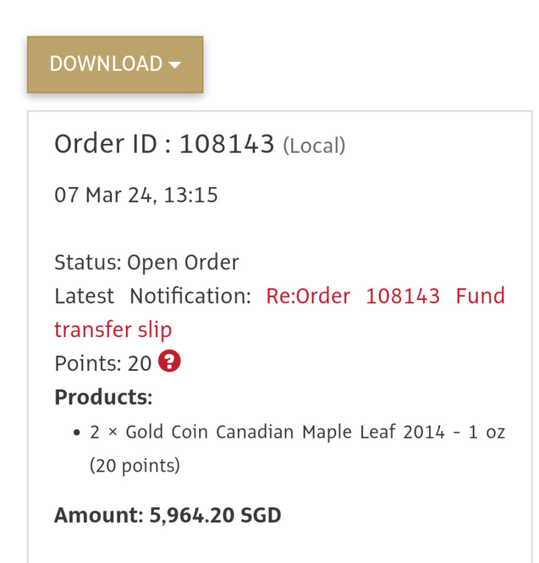This screenshot has width=539, height=563.
Task: Expand the Download dropdown caret arrow
Action: pos(175,64)
